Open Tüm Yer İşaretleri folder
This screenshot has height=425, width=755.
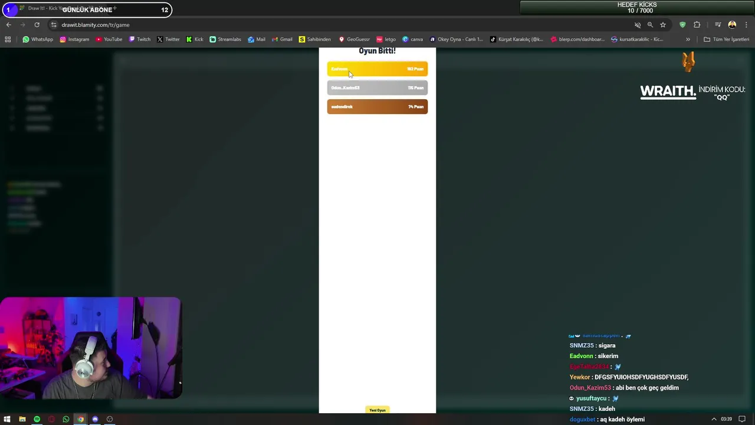click(727, 40)
